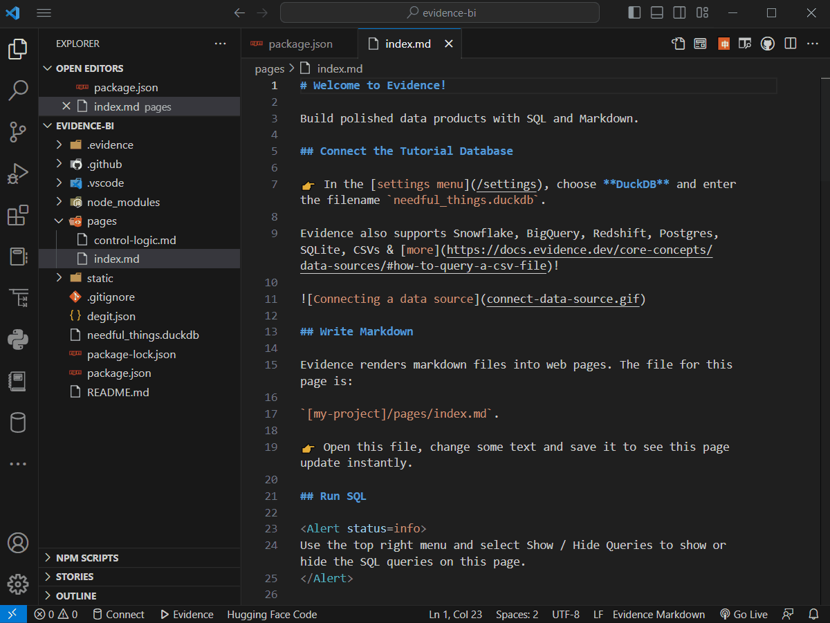Open .gitignore file
Screen dimensions: 830x623
coord(140,297)
